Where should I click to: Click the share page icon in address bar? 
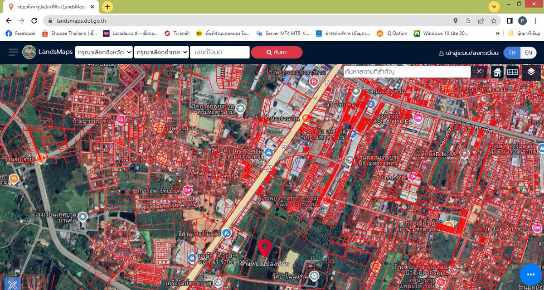[481, 21]
